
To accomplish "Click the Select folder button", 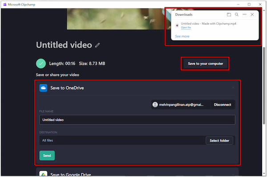I will [x=219, y=141].
